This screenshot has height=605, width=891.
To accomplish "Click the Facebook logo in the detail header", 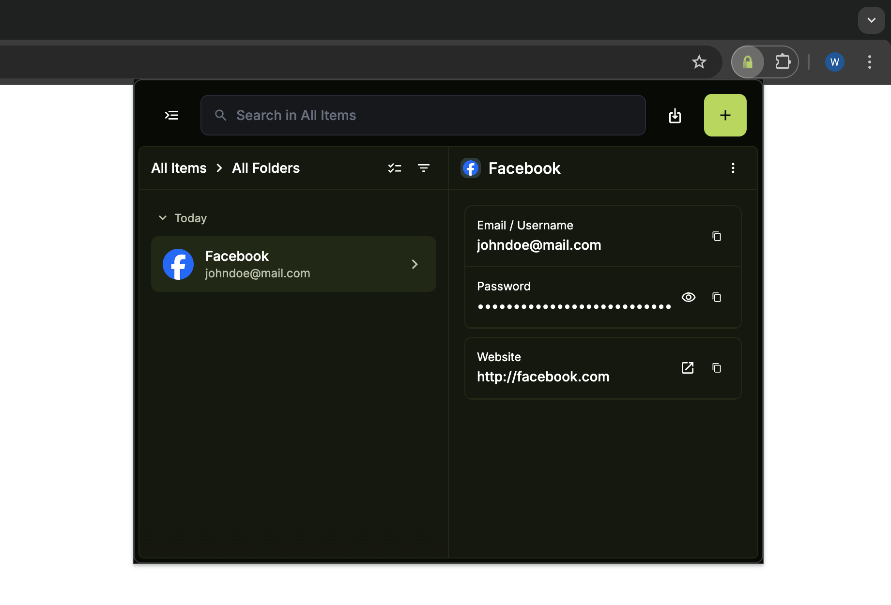I will (471, 168).
